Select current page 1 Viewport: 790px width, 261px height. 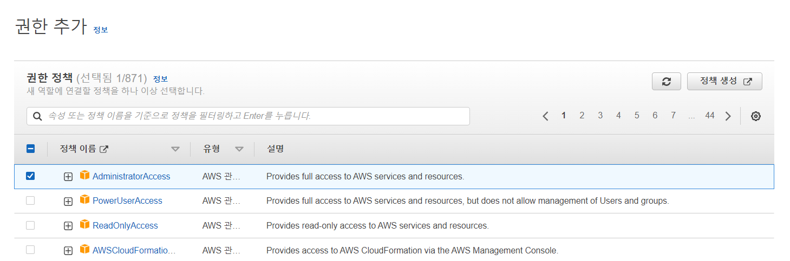click(x=564, y=115)
